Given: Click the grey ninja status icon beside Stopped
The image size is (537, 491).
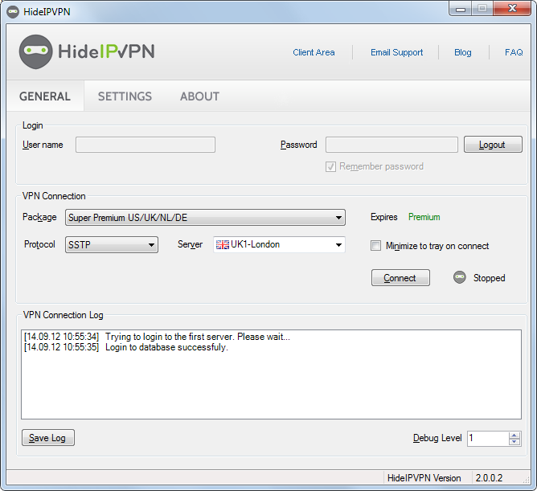Looking at the screenshot, I should click(x=459, y=277).
